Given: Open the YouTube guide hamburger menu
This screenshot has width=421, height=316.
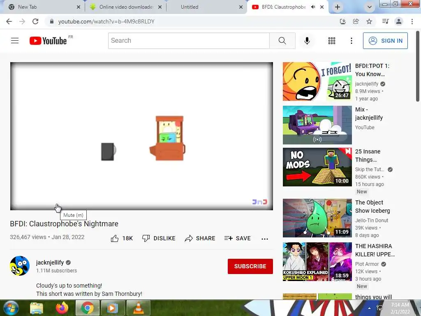Looking at the screenshot, I should tap(15, 41).
